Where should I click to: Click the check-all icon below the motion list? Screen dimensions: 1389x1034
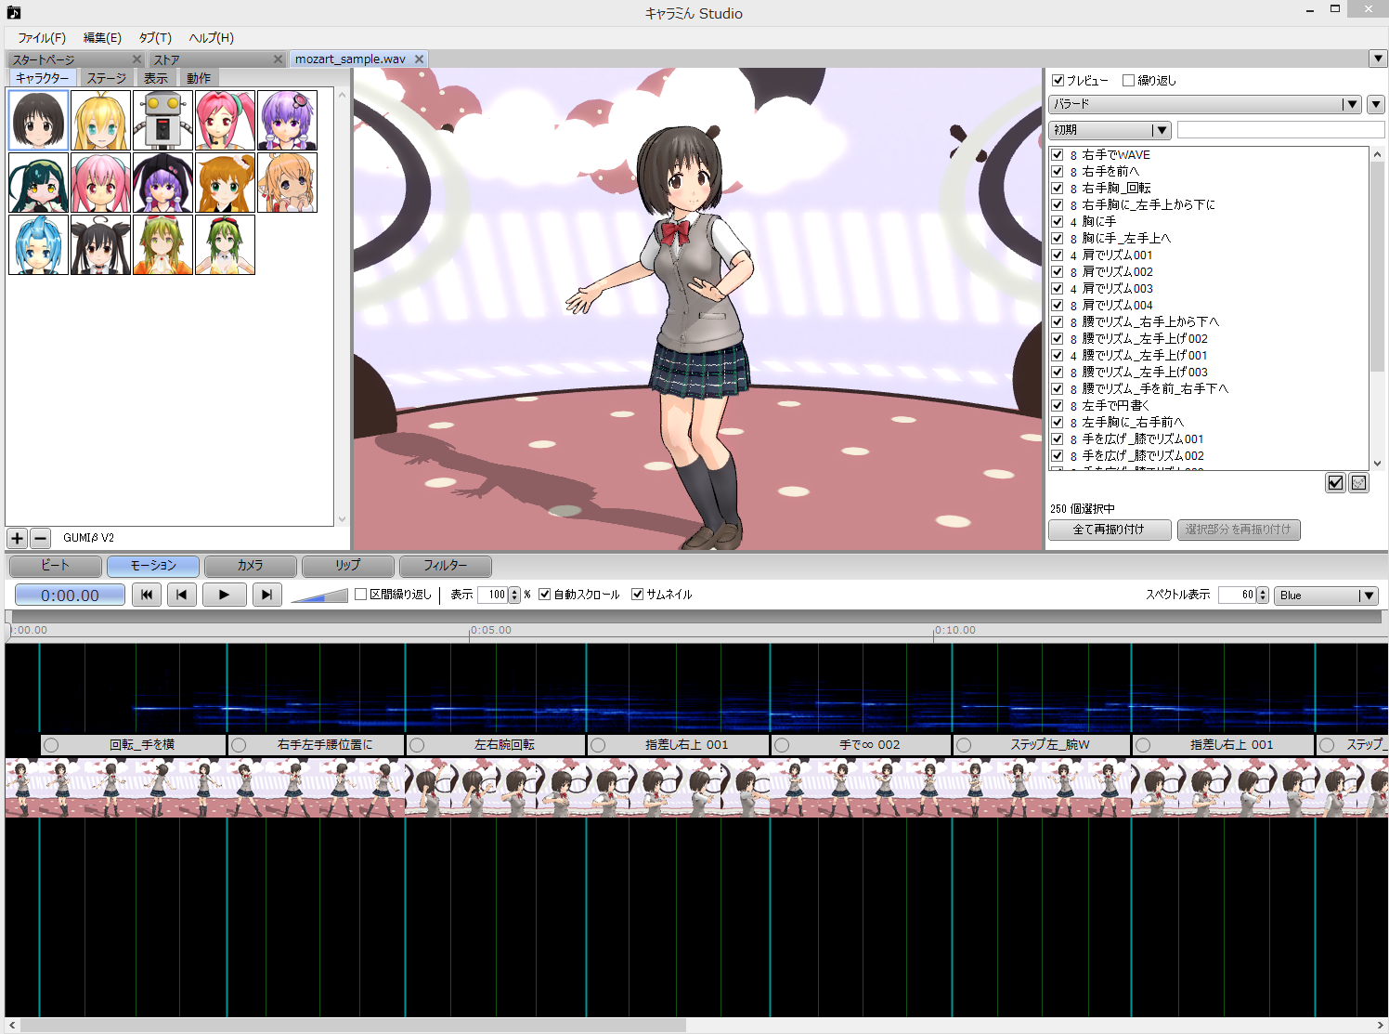pos(1335,482)
